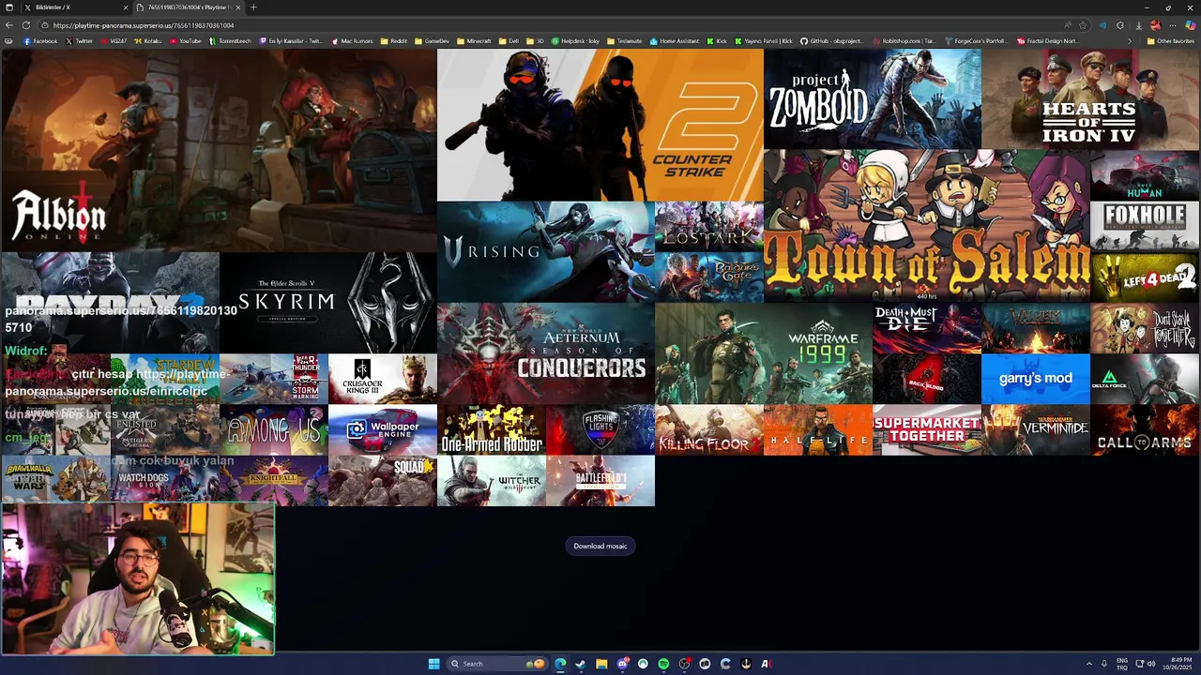
Task: Select the Wallpaper Engine tile
Action: click(x=382, y=429)
